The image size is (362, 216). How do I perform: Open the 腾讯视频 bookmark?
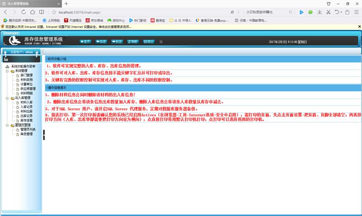(x=20, y=20)
